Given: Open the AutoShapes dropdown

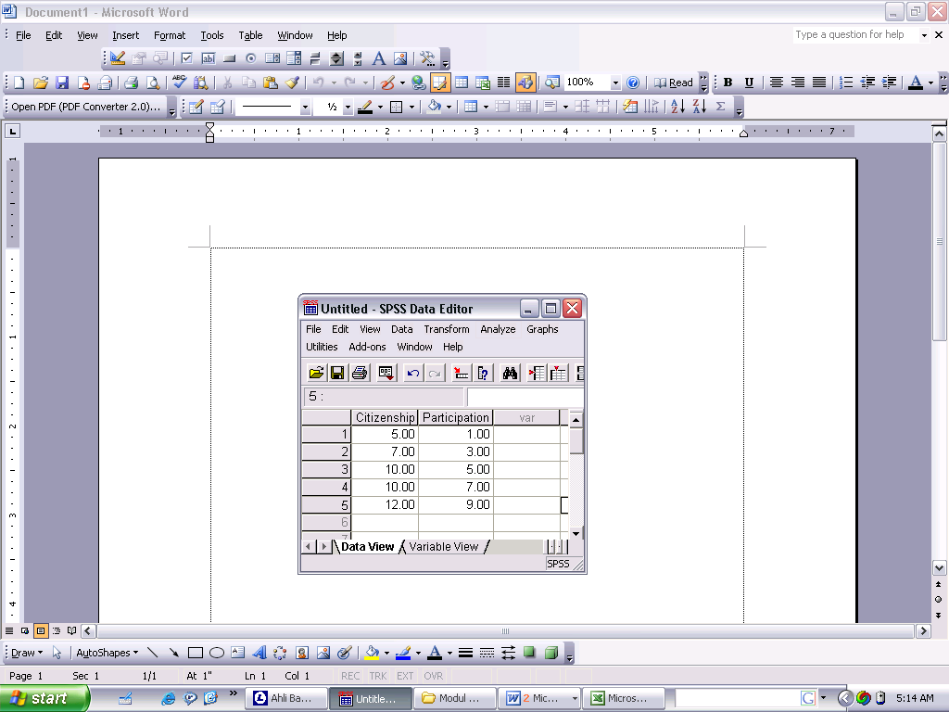Looking at the screenshot, I should [x=108, y=653].
